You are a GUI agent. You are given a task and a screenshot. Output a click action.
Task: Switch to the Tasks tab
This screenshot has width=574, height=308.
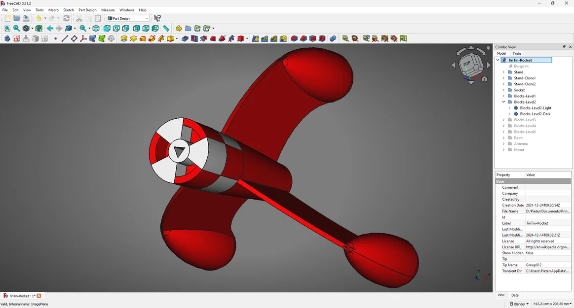point(517,53)
